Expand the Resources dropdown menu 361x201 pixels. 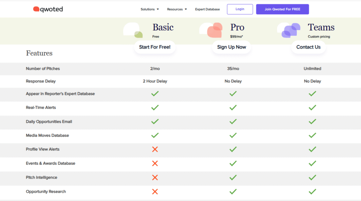[177, 9]
